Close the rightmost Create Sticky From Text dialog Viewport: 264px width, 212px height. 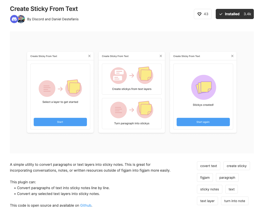click(232, 56)
